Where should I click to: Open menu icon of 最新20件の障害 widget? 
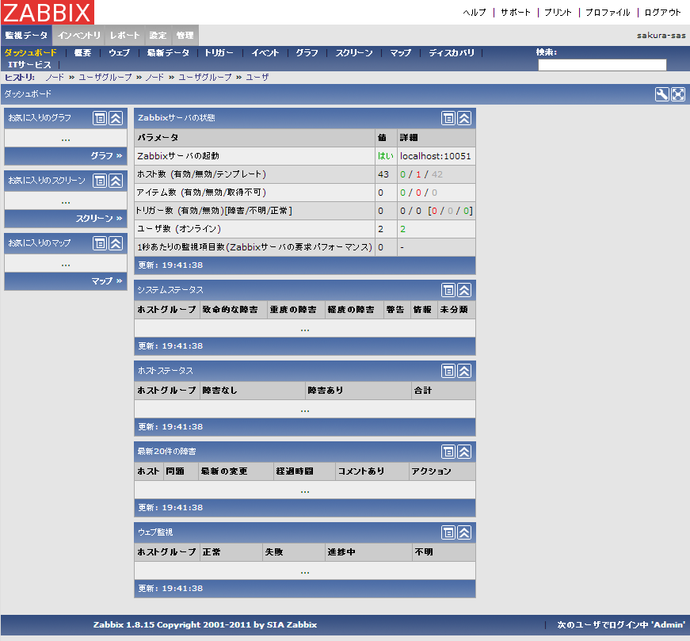pos(448,452)
